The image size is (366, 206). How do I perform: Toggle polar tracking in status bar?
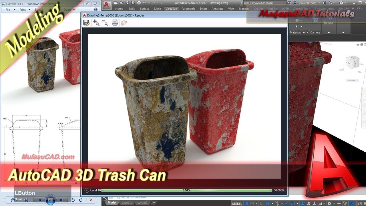[x=268, y=203]
